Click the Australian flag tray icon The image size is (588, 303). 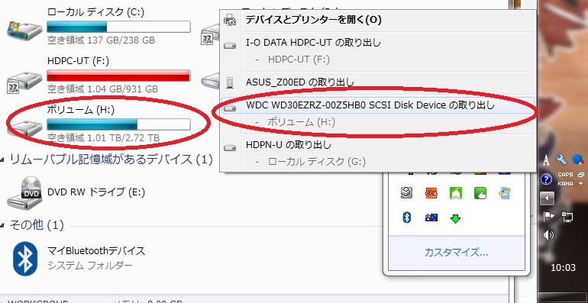[x=431, y=218]
